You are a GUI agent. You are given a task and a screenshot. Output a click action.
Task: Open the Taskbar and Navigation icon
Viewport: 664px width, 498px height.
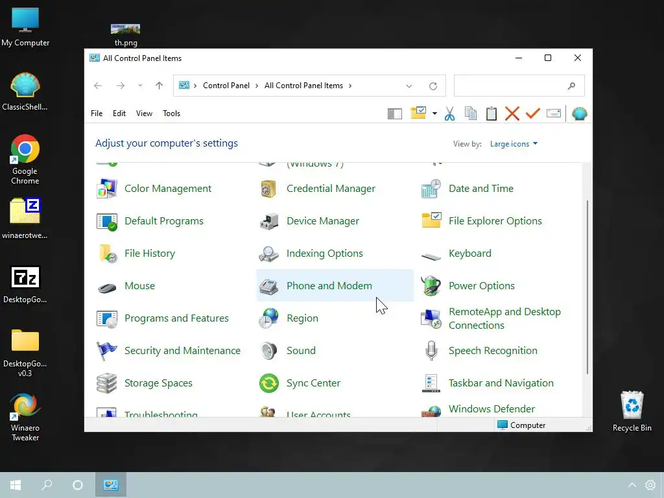pyautogui.click(x=431, y=383)
